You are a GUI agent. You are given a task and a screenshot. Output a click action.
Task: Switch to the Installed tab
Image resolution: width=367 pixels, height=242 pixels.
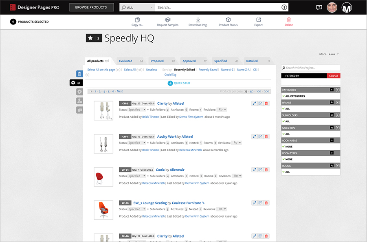pyautogui.click(x=258, y=61)
